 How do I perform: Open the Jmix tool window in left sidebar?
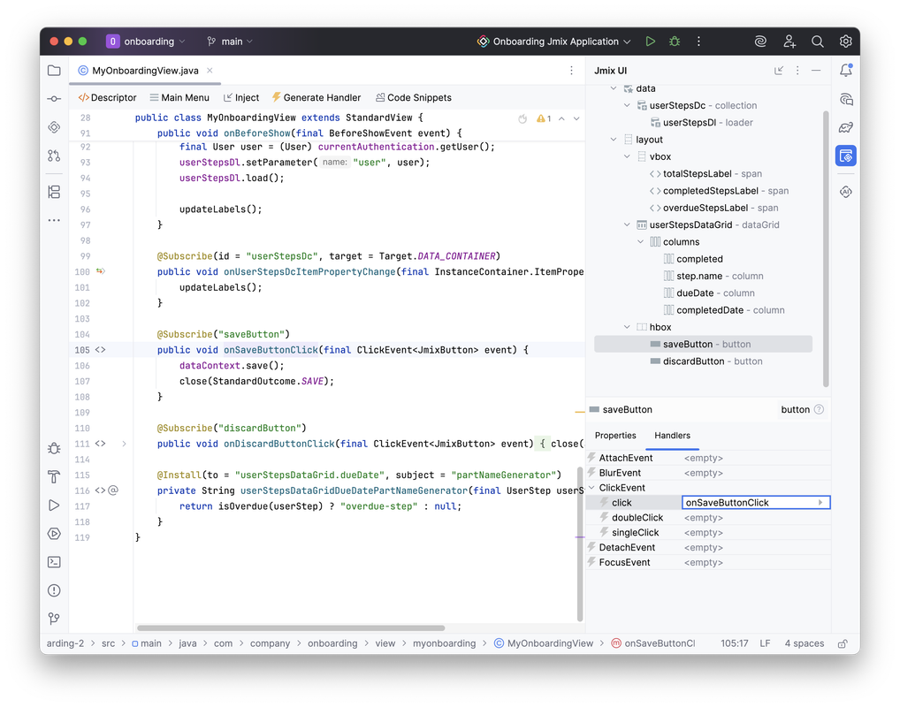(54, 127)
